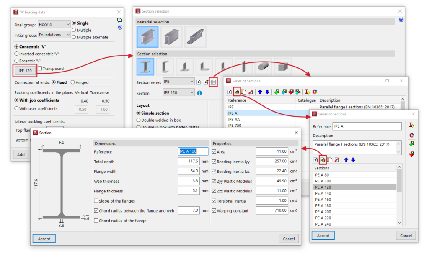Select IPE A 140 in Sections list
This screenshot has width=429, height=254.
pyautogui.click(x=354, y=193)
